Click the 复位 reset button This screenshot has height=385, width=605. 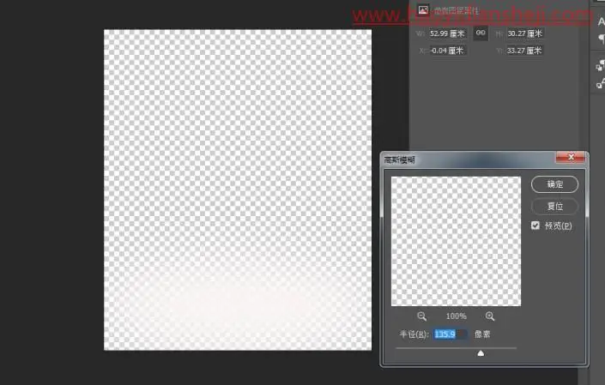point(554,206)
